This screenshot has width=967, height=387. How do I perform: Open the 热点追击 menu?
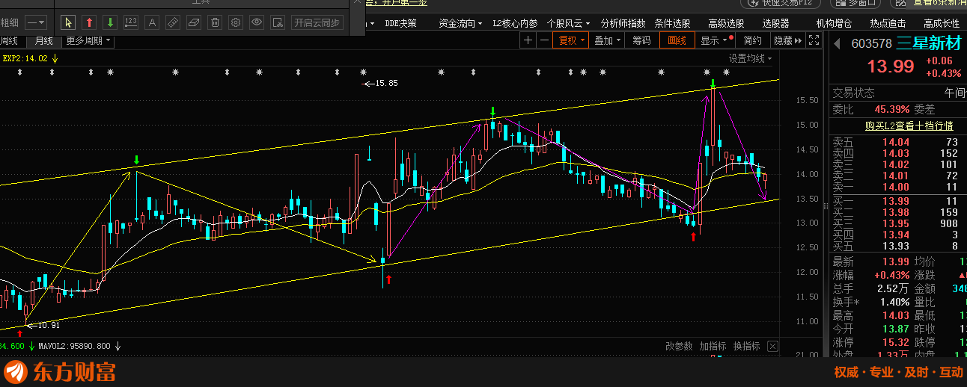pos(888,23)
